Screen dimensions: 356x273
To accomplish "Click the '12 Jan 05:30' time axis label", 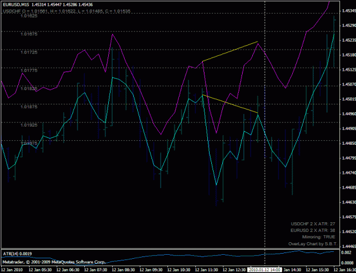I will click(x=40, y=270).
